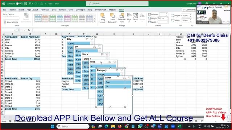Clear filter on Type slicer
The width and height of the screenshot is (232, 130).
click(115, 62)
